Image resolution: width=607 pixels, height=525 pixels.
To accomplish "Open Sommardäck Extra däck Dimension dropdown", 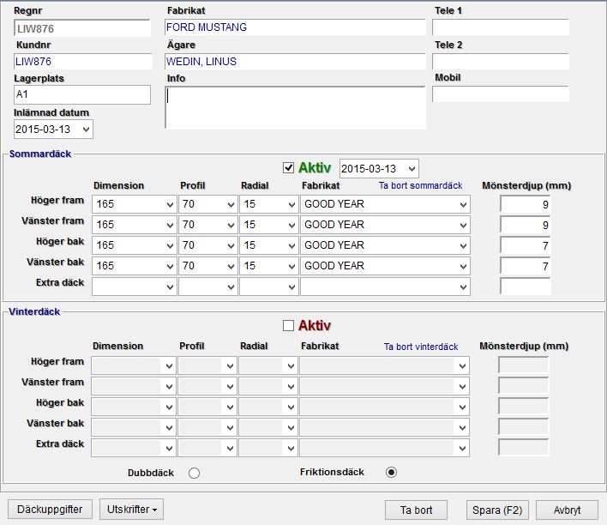I will (170, 287).
